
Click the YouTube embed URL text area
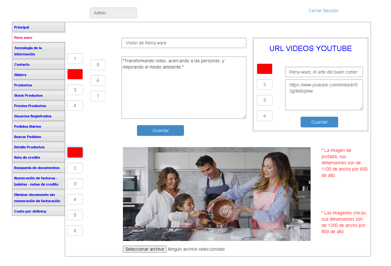[324, 95]
